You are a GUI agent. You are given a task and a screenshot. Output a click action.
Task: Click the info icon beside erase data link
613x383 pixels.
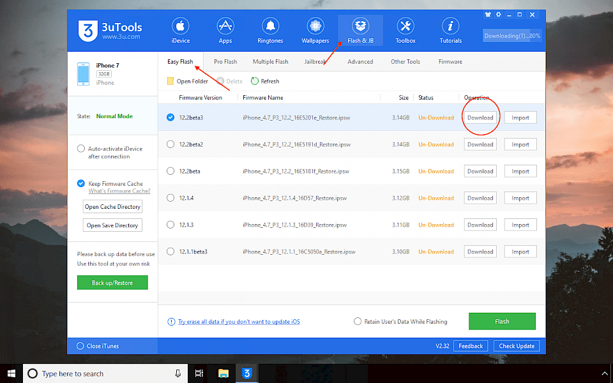pyautogui.click(x=171, y=322)
